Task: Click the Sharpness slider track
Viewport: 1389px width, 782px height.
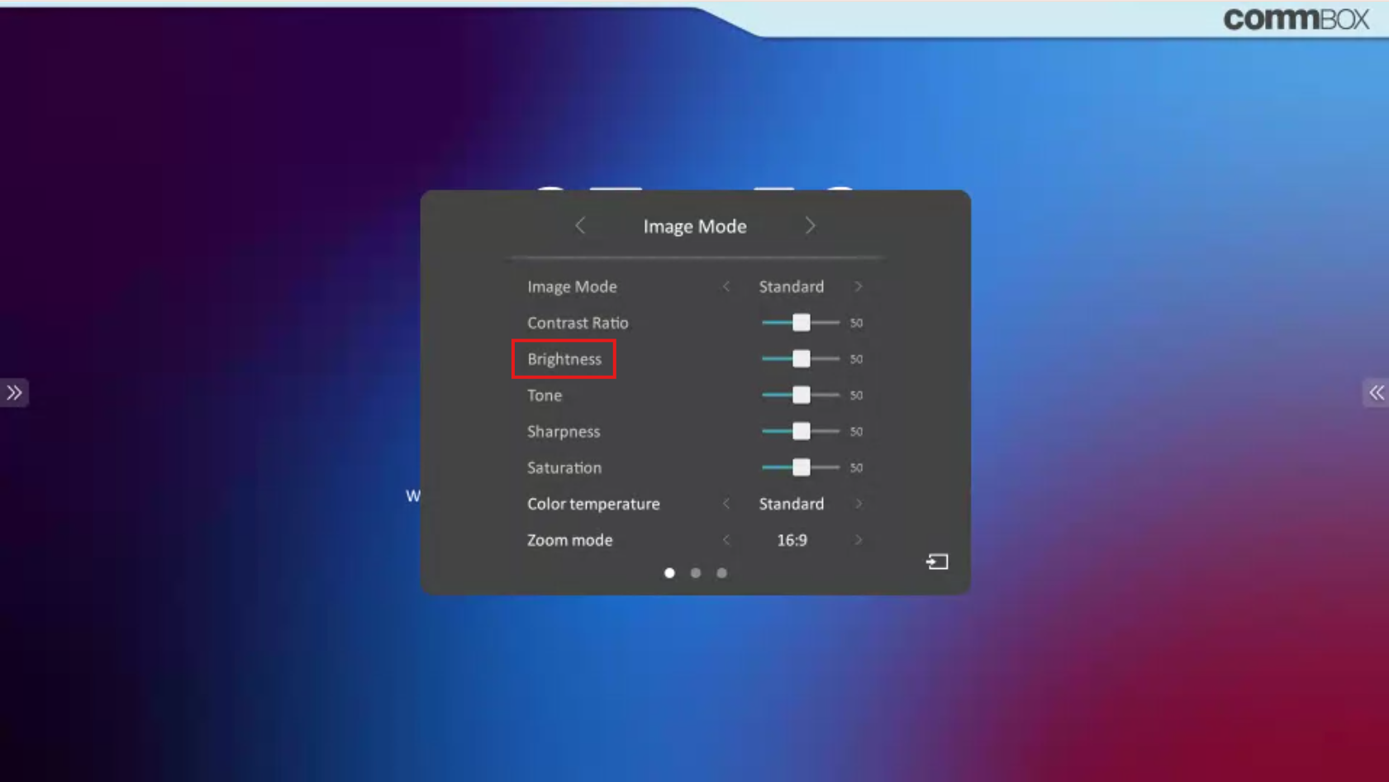Action: 802,431
